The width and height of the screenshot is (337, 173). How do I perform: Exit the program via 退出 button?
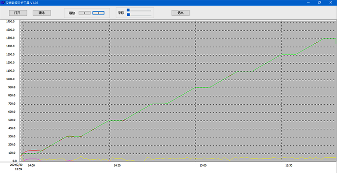tap(181, 13)
